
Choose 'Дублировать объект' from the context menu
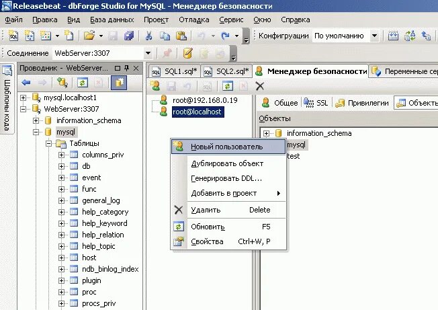point(228,163)
